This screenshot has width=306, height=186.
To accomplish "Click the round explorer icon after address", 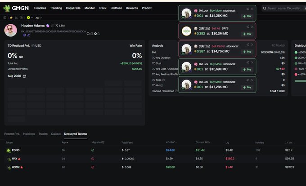I will coord(95,34).
